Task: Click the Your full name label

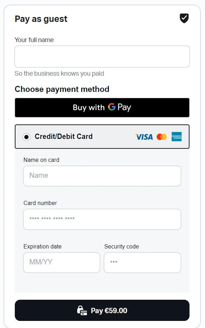Action: (x=34, y=40)
